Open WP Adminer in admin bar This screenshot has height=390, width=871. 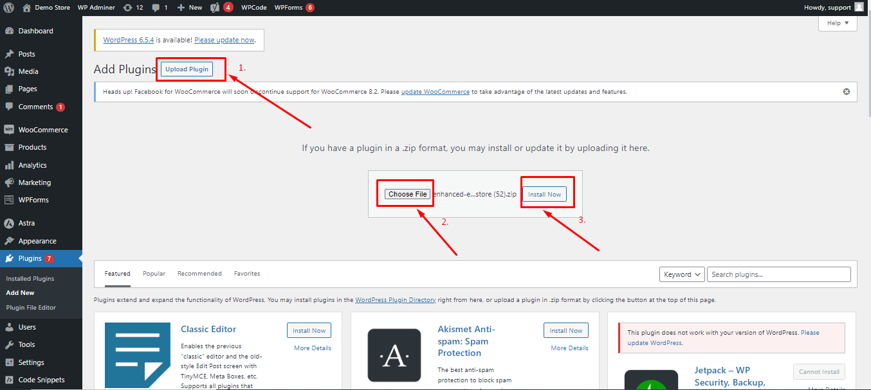[96, 8]
